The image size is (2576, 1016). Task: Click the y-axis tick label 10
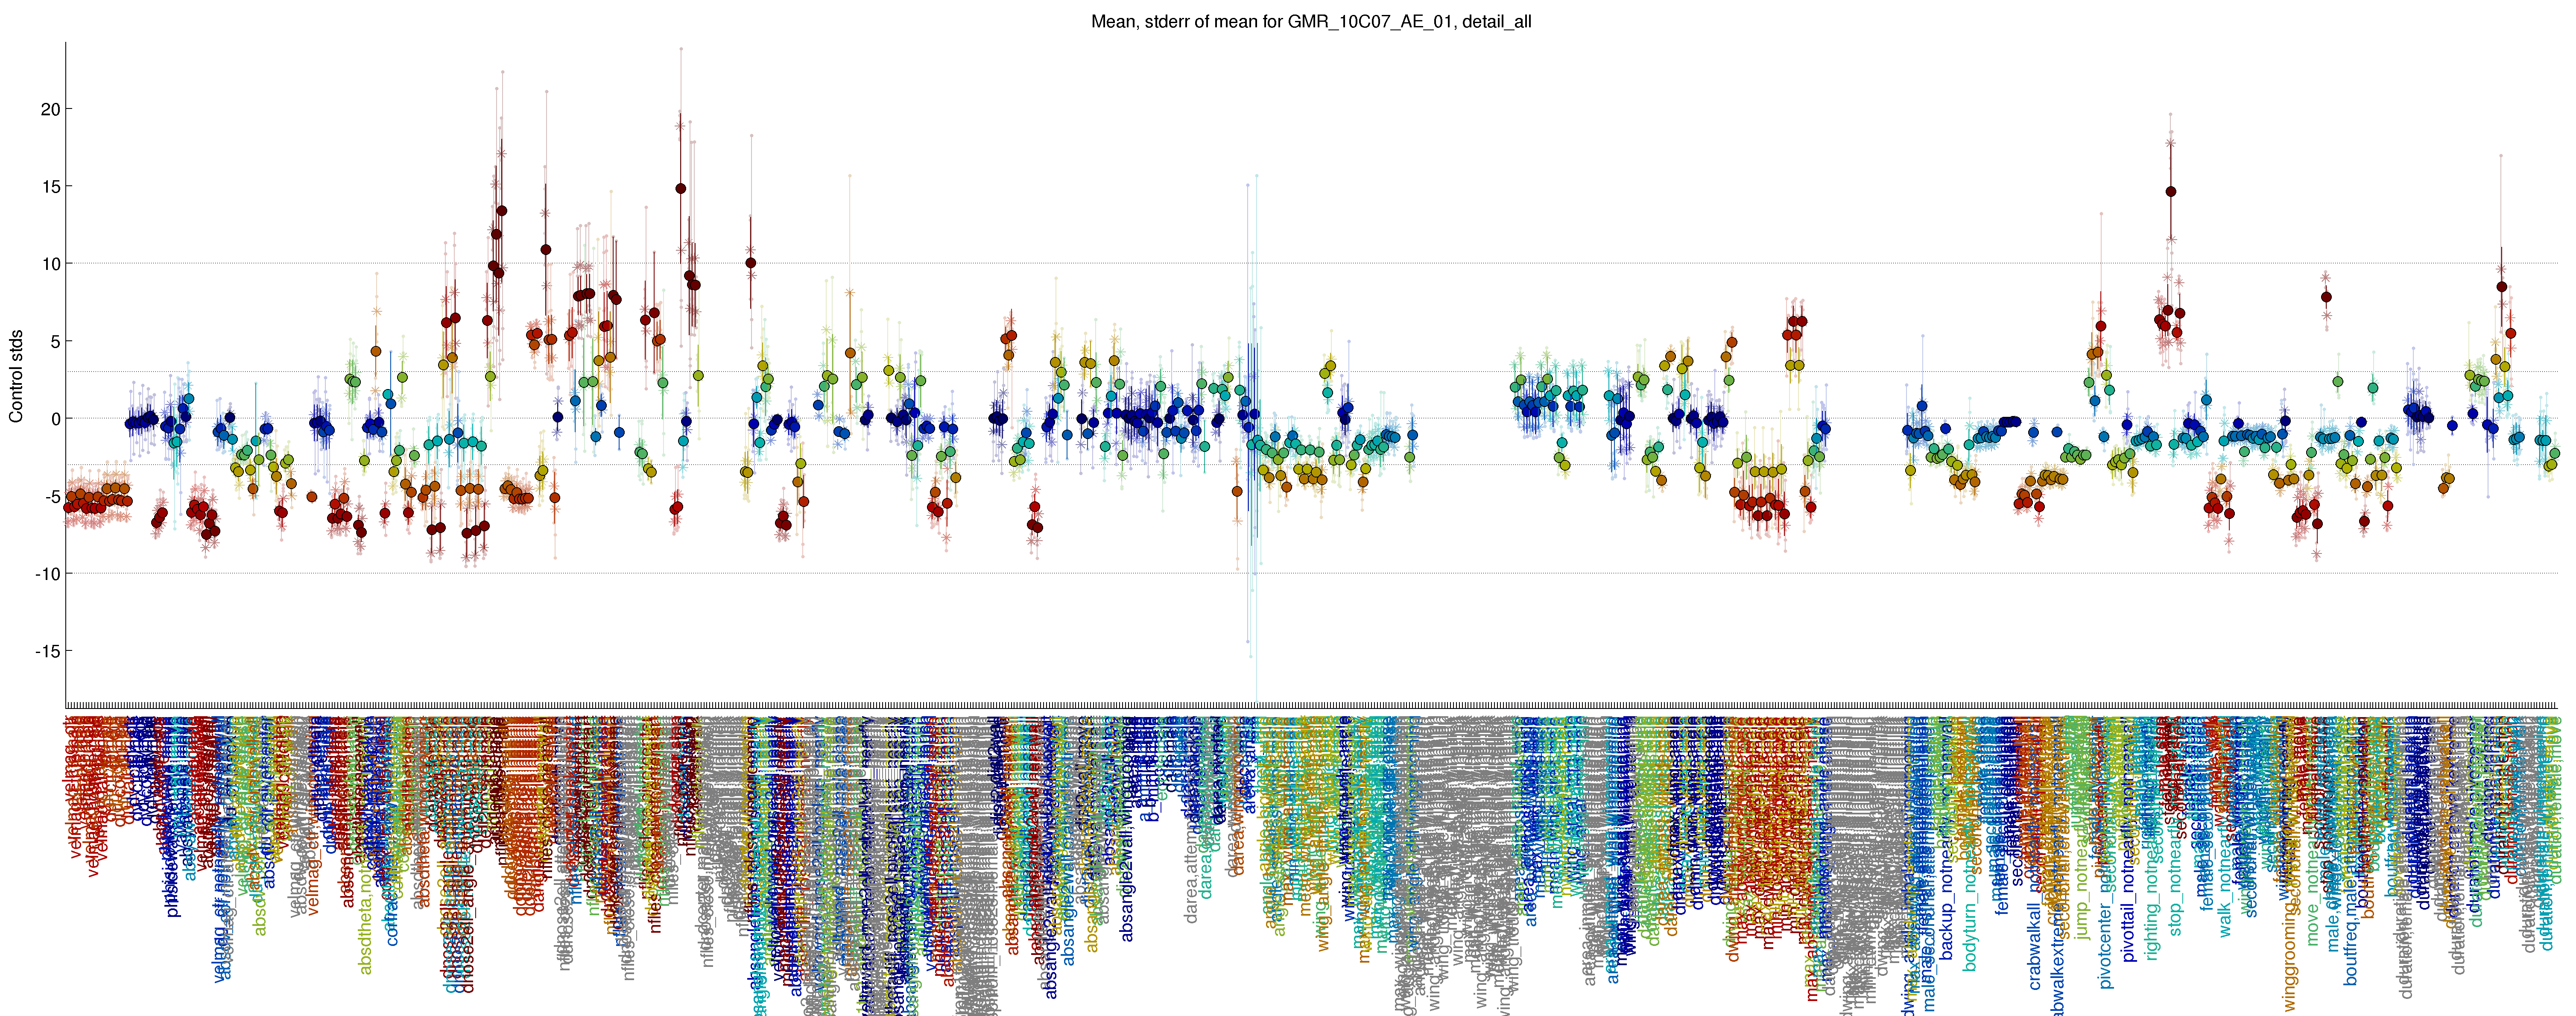click(50, 264)
